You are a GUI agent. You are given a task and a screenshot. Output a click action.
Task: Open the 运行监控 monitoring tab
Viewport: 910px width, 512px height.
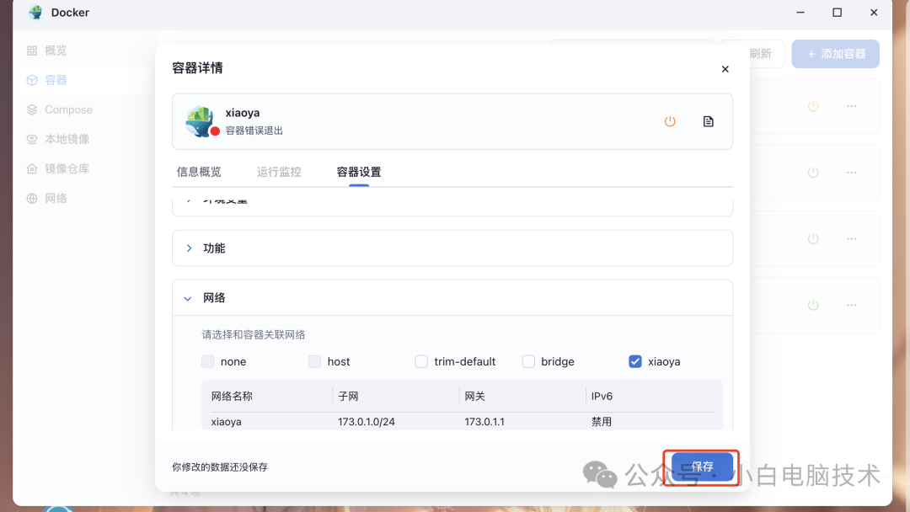(278, 171)
